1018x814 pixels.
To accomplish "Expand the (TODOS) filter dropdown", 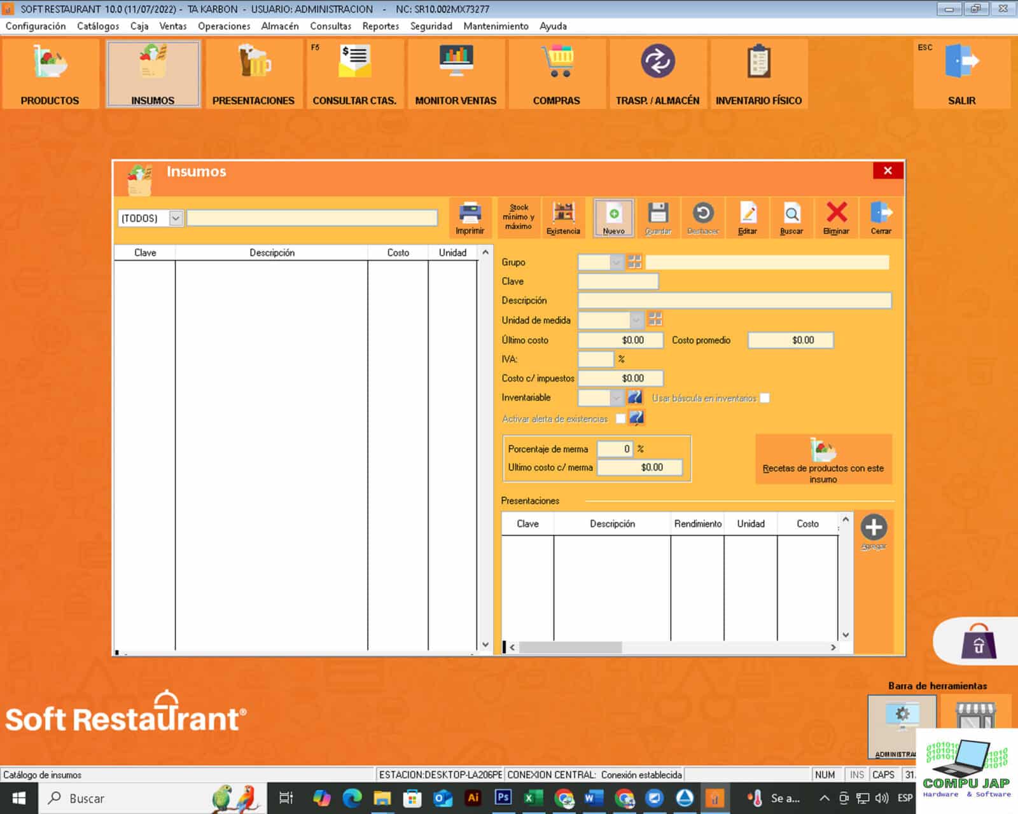I will pos(176,218).
